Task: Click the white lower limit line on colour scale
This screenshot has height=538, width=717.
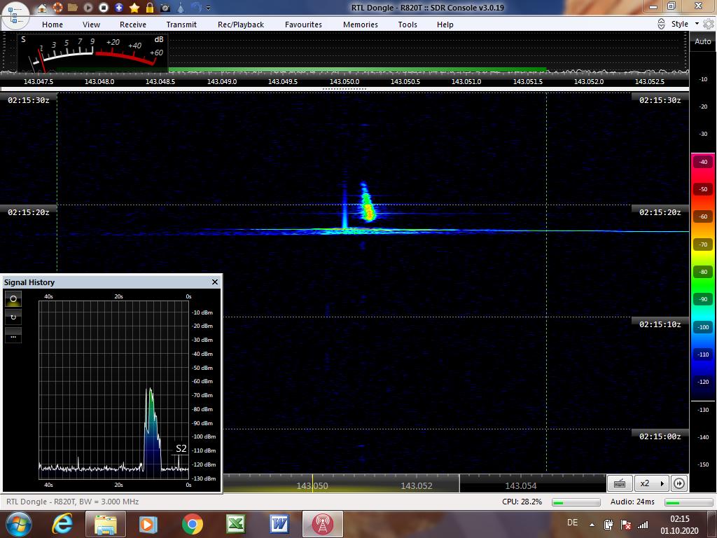Action: [x=703, y=401]
